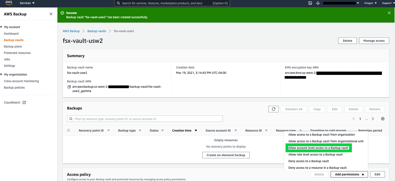This screenshot has width=395, height=181.
Task: Open the Backups table preferences gear
Action: click(383, 119)
